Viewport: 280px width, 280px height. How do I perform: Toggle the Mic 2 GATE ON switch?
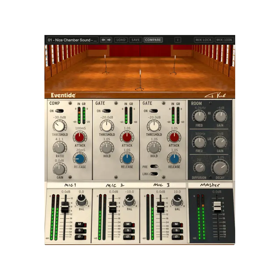(106, 111)
